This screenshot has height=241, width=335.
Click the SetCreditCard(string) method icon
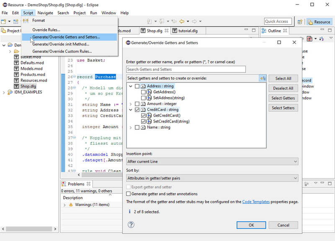click(149, 121)
